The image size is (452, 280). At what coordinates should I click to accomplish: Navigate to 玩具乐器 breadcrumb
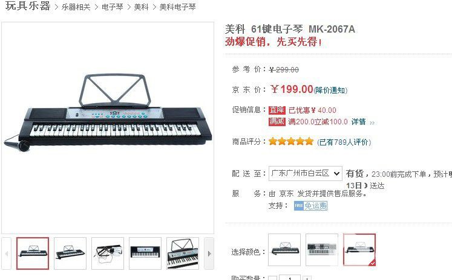(x=28, y=6)
